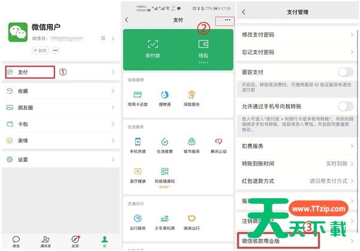
Task: Open 微信收款商业版 option
Action: point(297,241)
